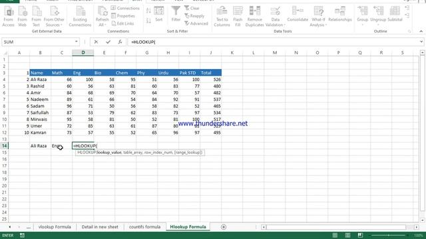Open Data Validation
Image resolution: width=426 pixels, height=239 pixels.
275,17
